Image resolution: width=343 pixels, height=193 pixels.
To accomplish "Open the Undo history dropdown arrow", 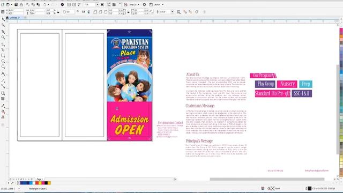I will coord(48,5).
